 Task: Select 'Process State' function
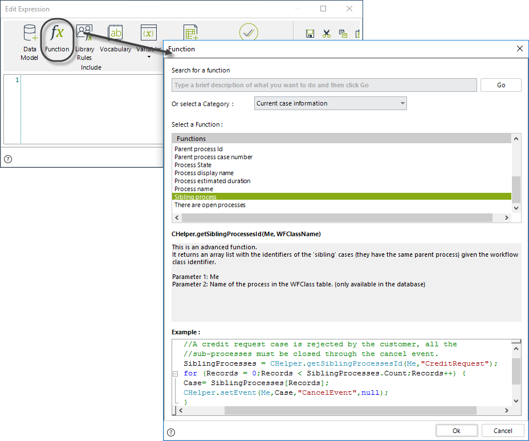341,165
